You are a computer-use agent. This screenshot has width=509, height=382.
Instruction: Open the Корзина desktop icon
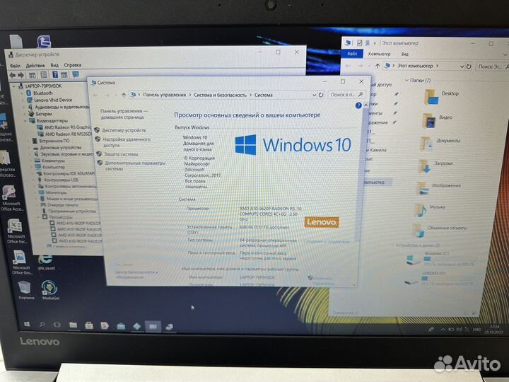click(x=25, y=290)
